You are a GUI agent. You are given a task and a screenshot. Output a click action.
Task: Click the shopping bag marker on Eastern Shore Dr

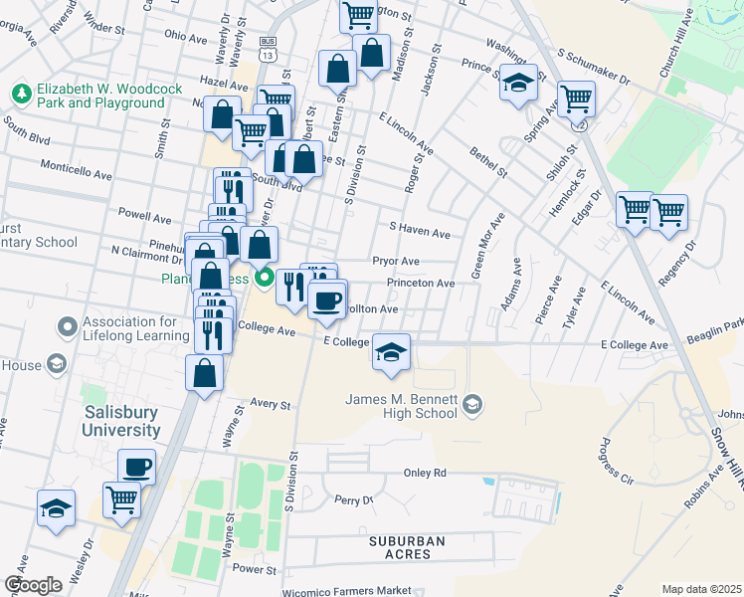[x=337, y=72]
